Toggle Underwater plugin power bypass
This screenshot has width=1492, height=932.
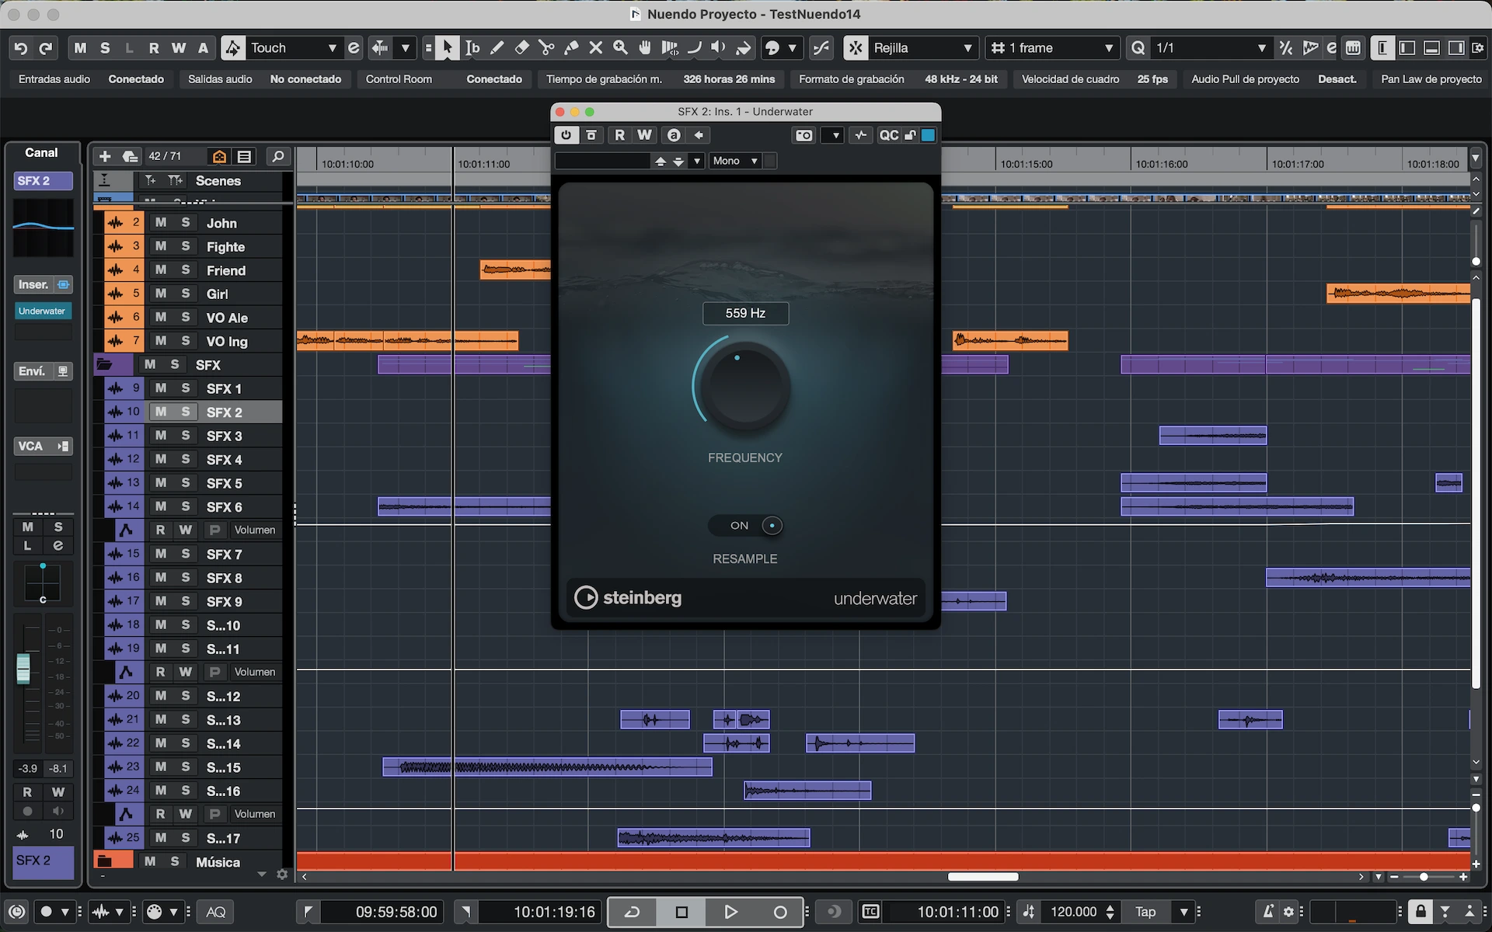[x=566, y=135]
